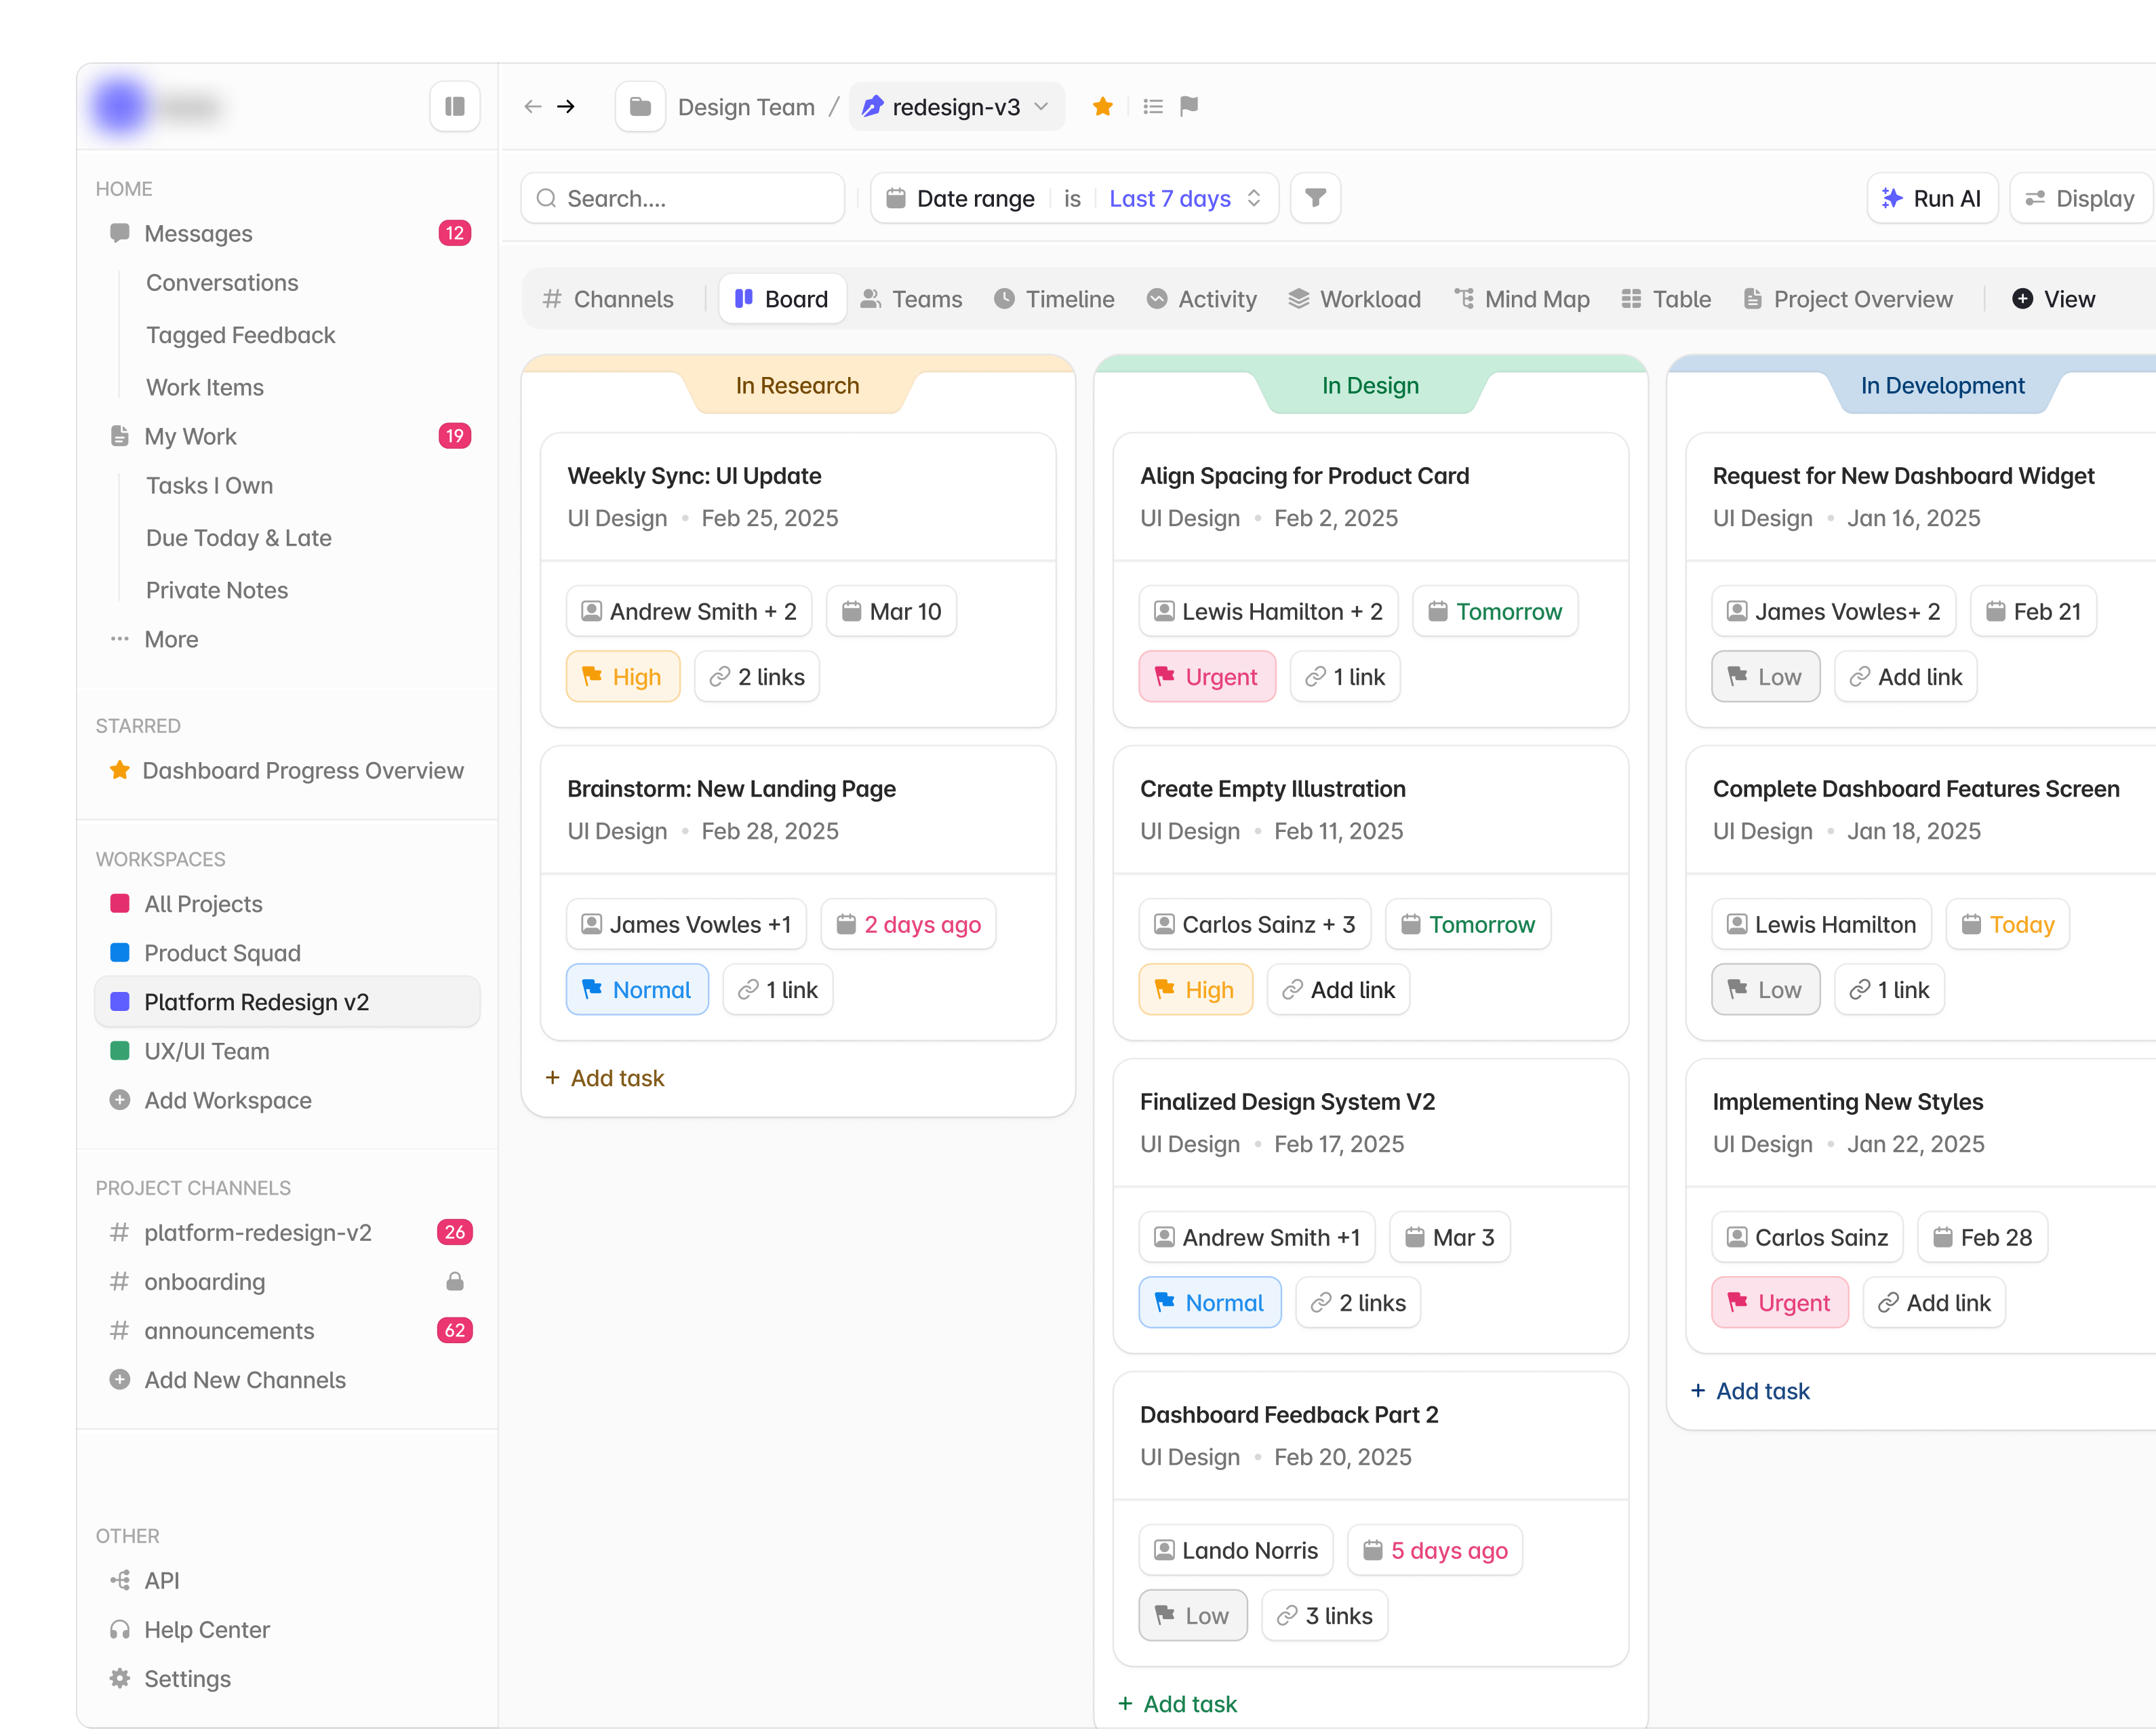Open the redesign-v3 project dropdown
Screen dimensions: 2156x1729
point(956,106)
